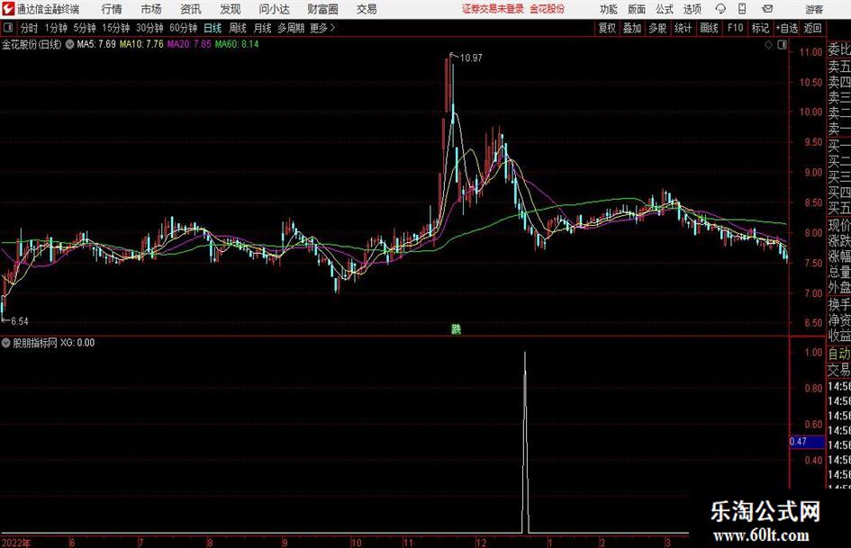851x548 pixels.
Task: Open the 多周期 multi-period view
Action: [290, 28]
